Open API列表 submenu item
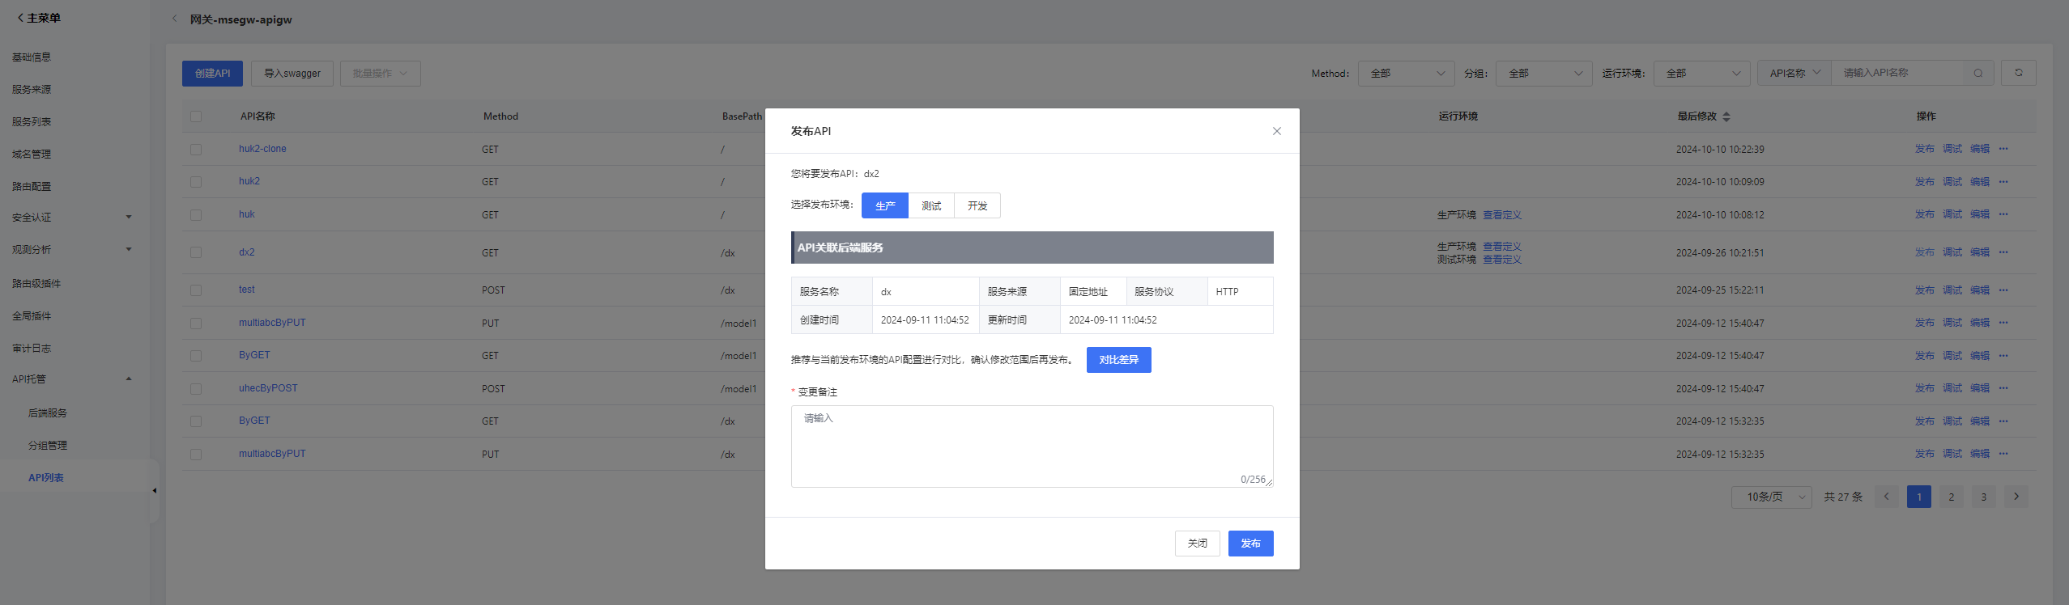2069x605 pixels. (46, 477)
